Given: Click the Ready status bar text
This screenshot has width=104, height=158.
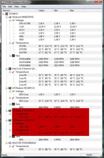Looking at the screenshot, I should click(4, 155).
